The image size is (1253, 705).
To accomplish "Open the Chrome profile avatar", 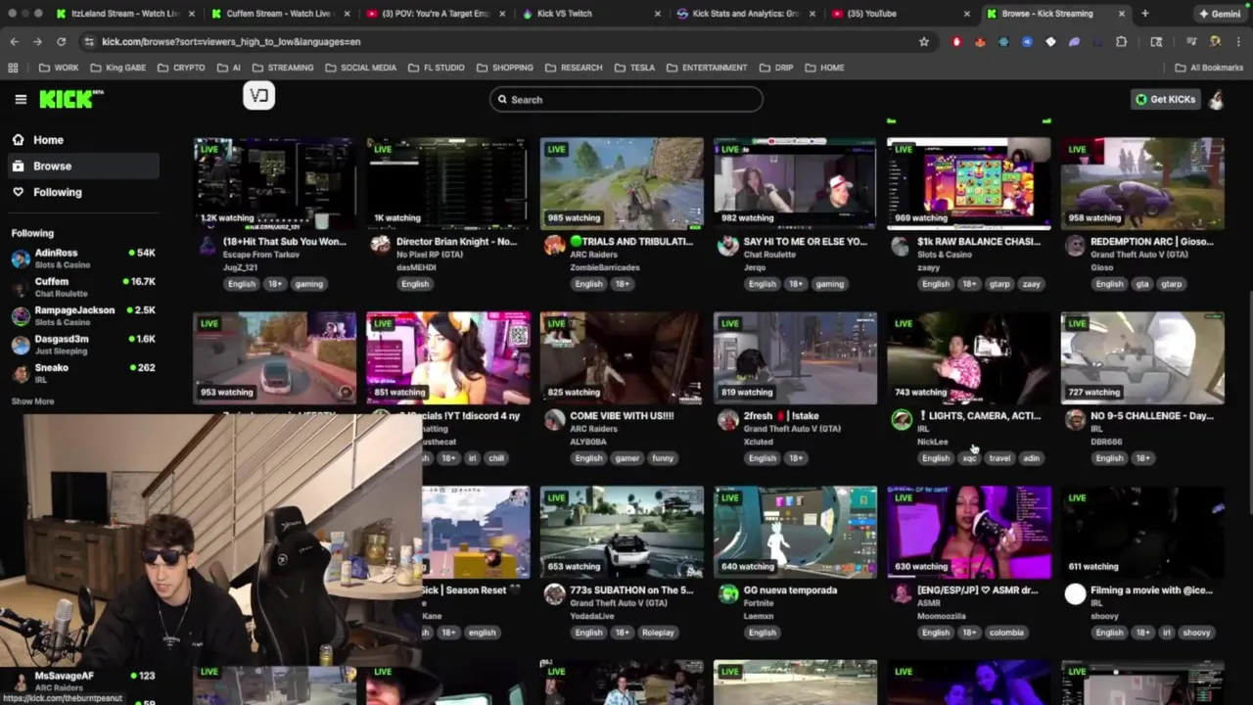I will point(1215,42).
